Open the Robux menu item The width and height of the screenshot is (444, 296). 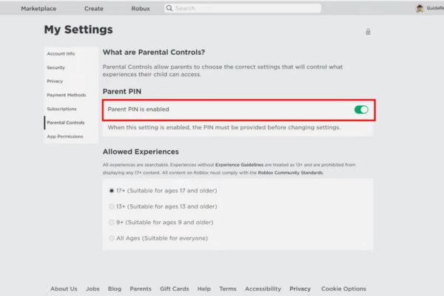(x=141, y=8)
